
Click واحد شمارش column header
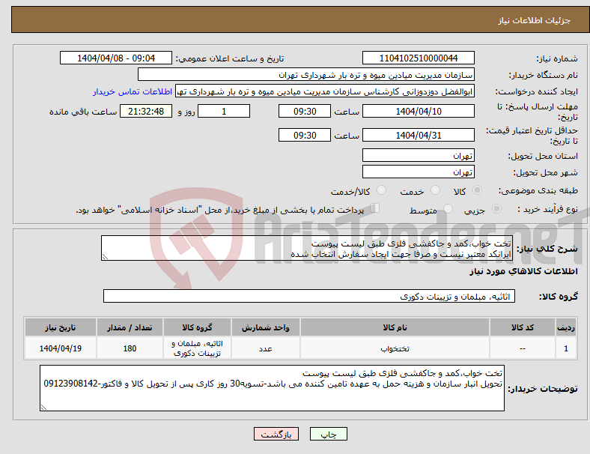tap(265, 327)
